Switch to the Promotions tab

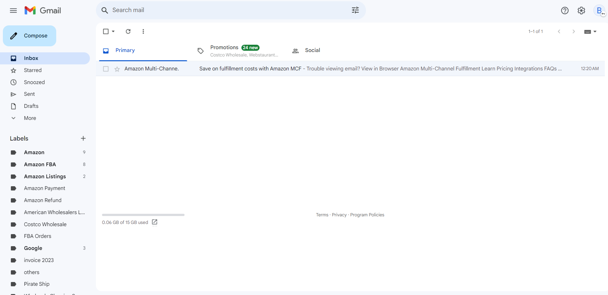coord(238,50)
